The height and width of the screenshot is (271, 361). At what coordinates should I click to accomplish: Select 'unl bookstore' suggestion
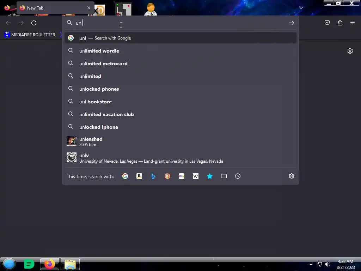(x=180, y=102)
